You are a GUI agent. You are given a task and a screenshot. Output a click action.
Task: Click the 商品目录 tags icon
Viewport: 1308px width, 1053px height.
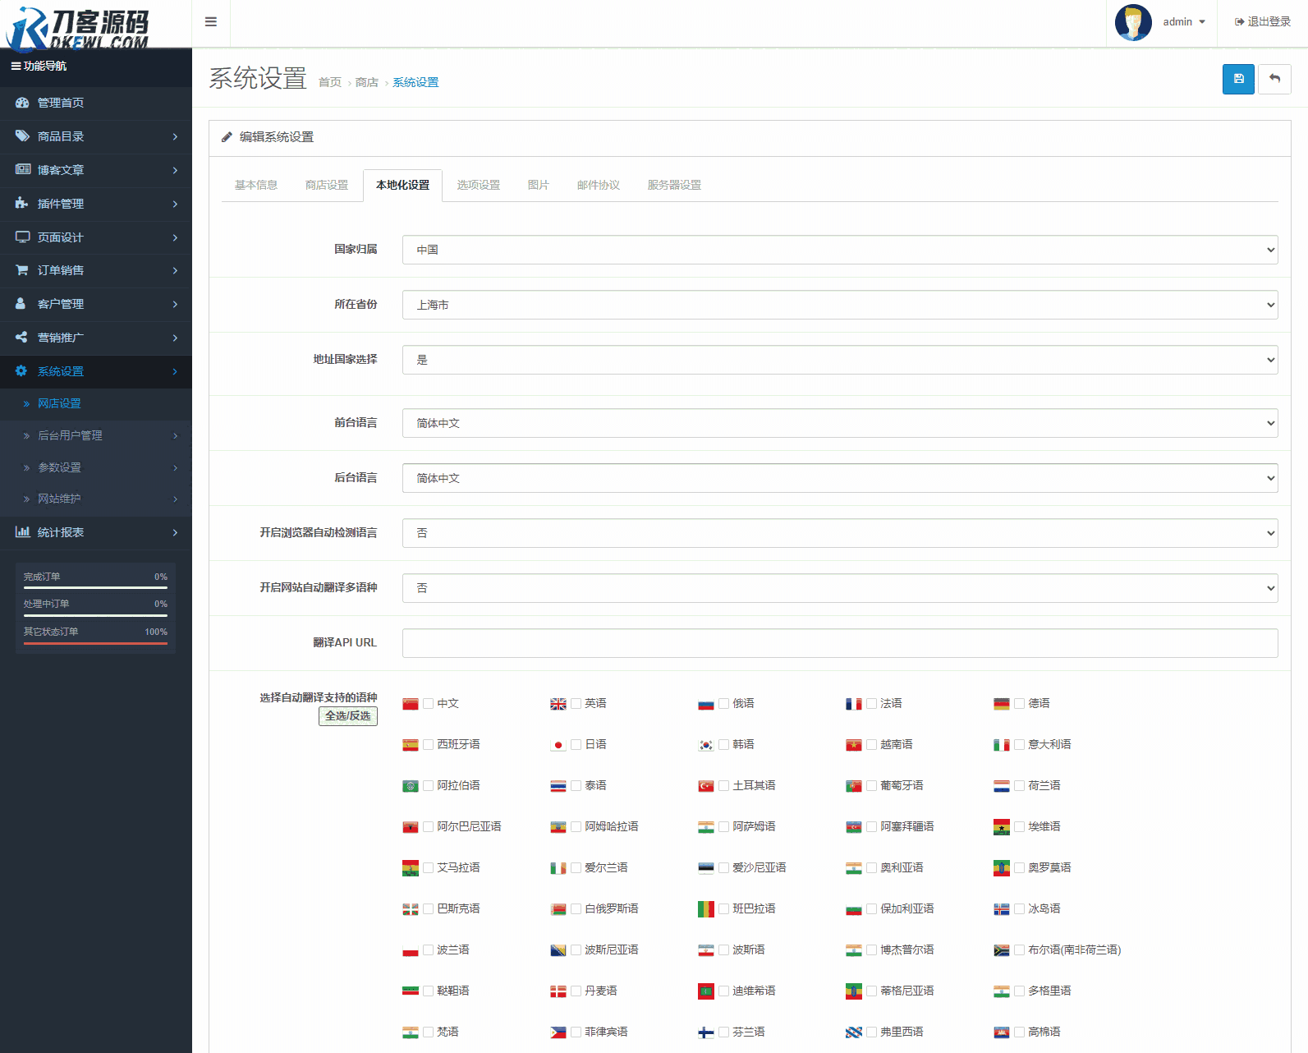point(22,136)
